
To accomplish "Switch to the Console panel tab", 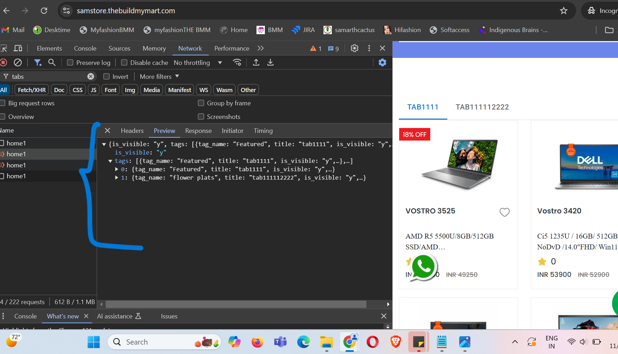I will pyautogui.click(x=85, y=48).
